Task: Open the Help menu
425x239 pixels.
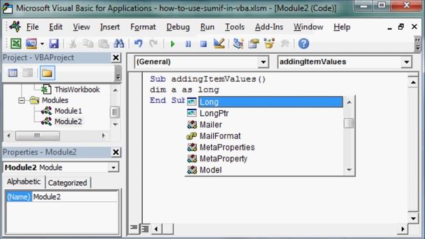Action: coord(342,27)
